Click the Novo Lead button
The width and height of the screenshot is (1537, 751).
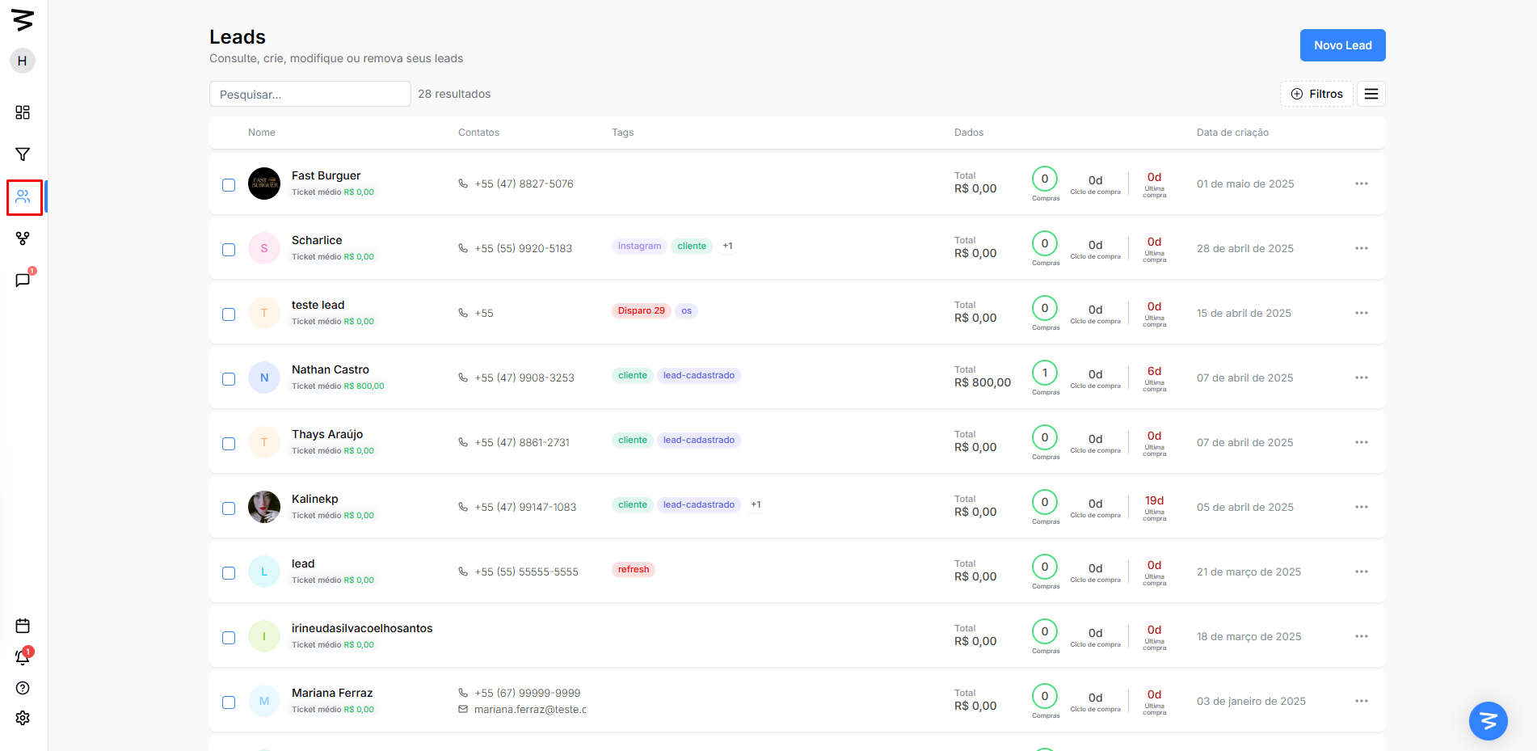(x=1342, y=45)
